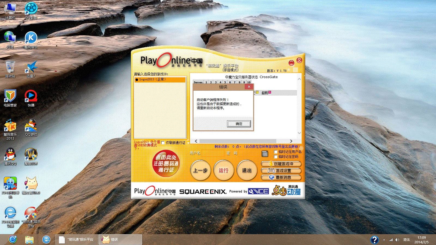Tick the 仅刷新通行证 checkbox

click(163, 143)
